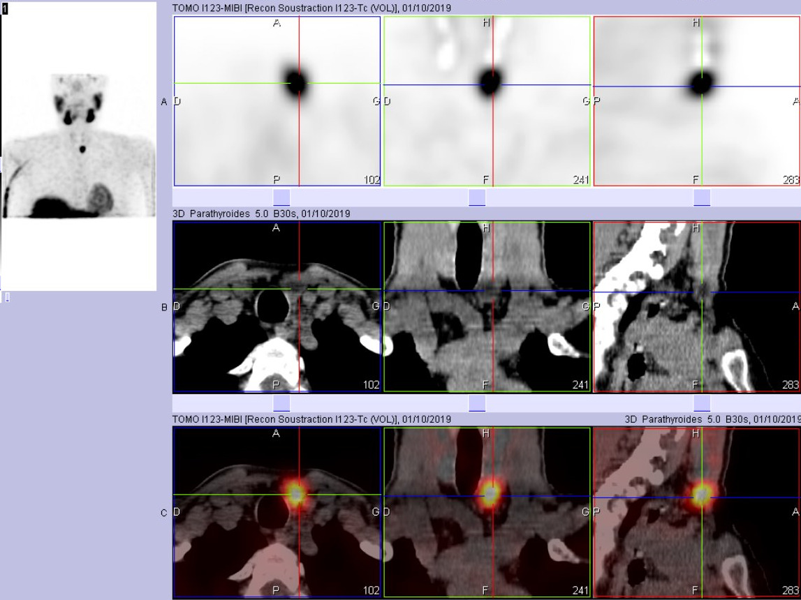
Task: Click the top TOMO I123-MIBI series title
Action: (x=311, y=8)
